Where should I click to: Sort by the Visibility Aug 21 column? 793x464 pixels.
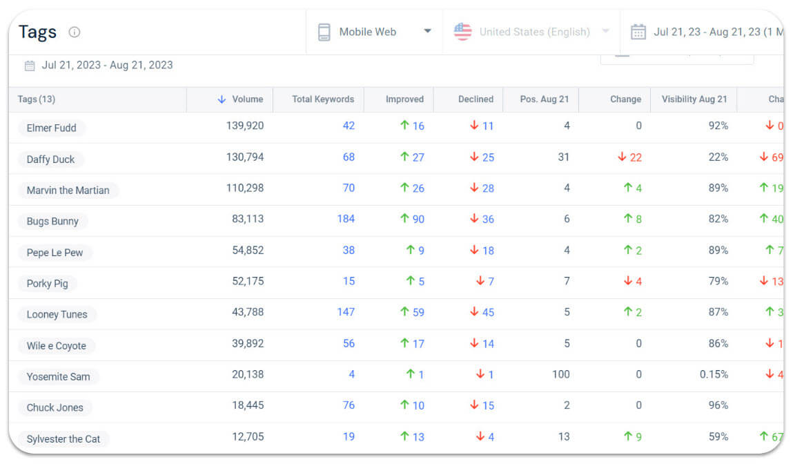pyautogui.click(x=694, y=99)
